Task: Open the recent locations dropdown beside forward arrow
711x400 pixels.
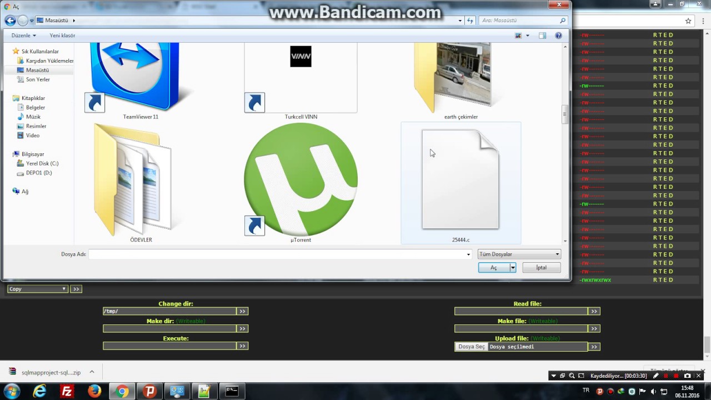Action: [32, 21]
